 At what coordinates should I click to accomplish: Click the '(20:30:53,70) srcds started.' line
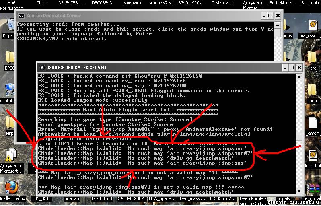(x=62, y=39)
